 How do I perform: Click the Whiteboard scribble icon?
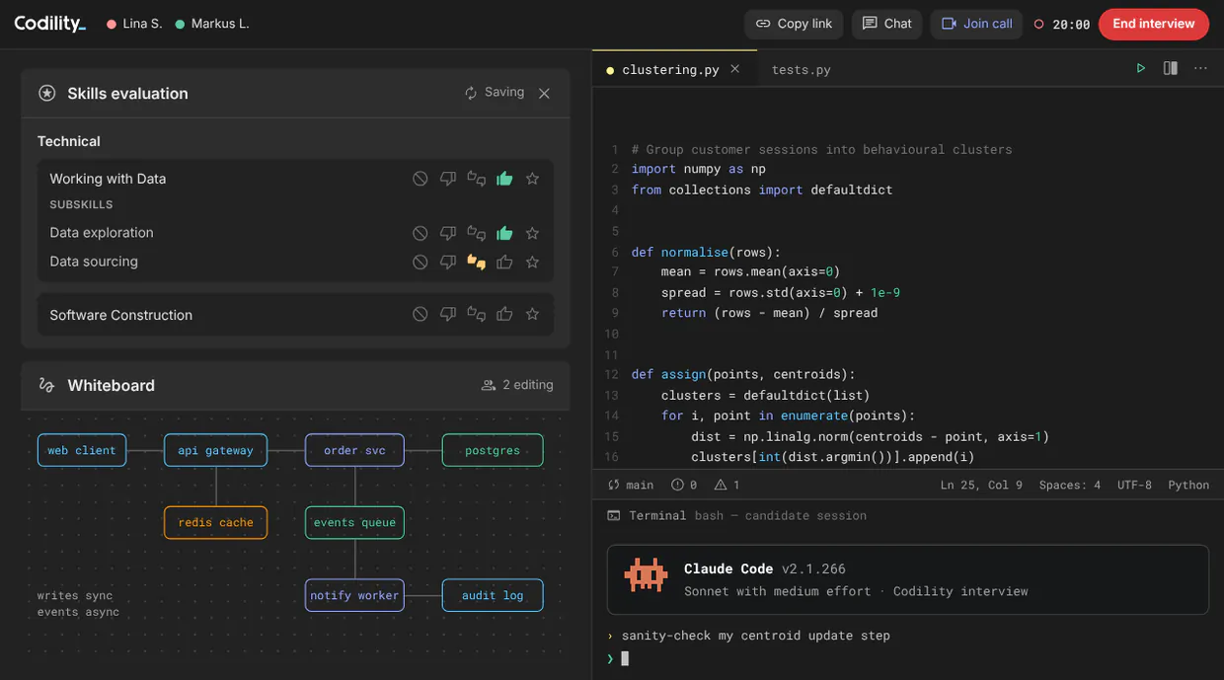click(x=46, y=385)
